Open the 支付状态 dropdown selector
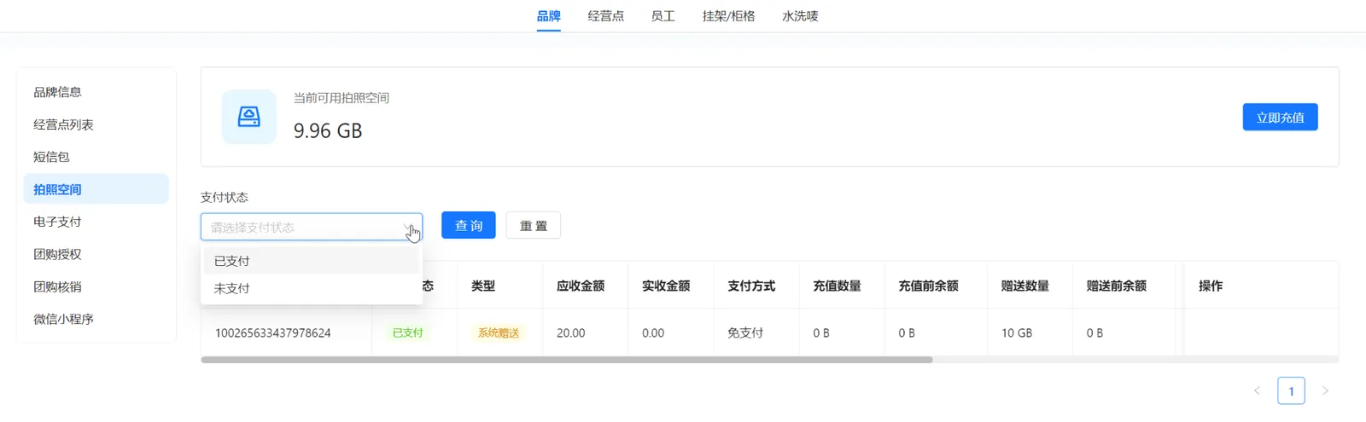Viewport: 1366px width, 422px height. pyautogui.click(x=312, y=227)
